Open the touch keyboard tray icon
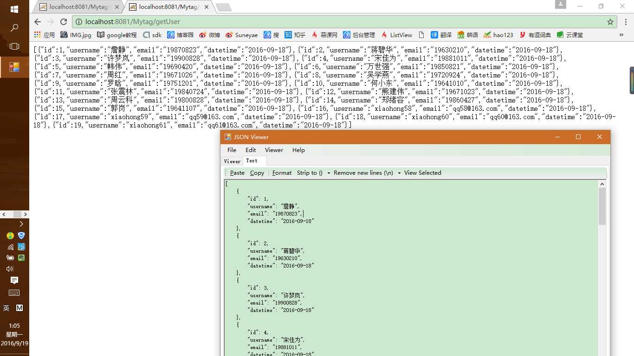 [14, 293]
